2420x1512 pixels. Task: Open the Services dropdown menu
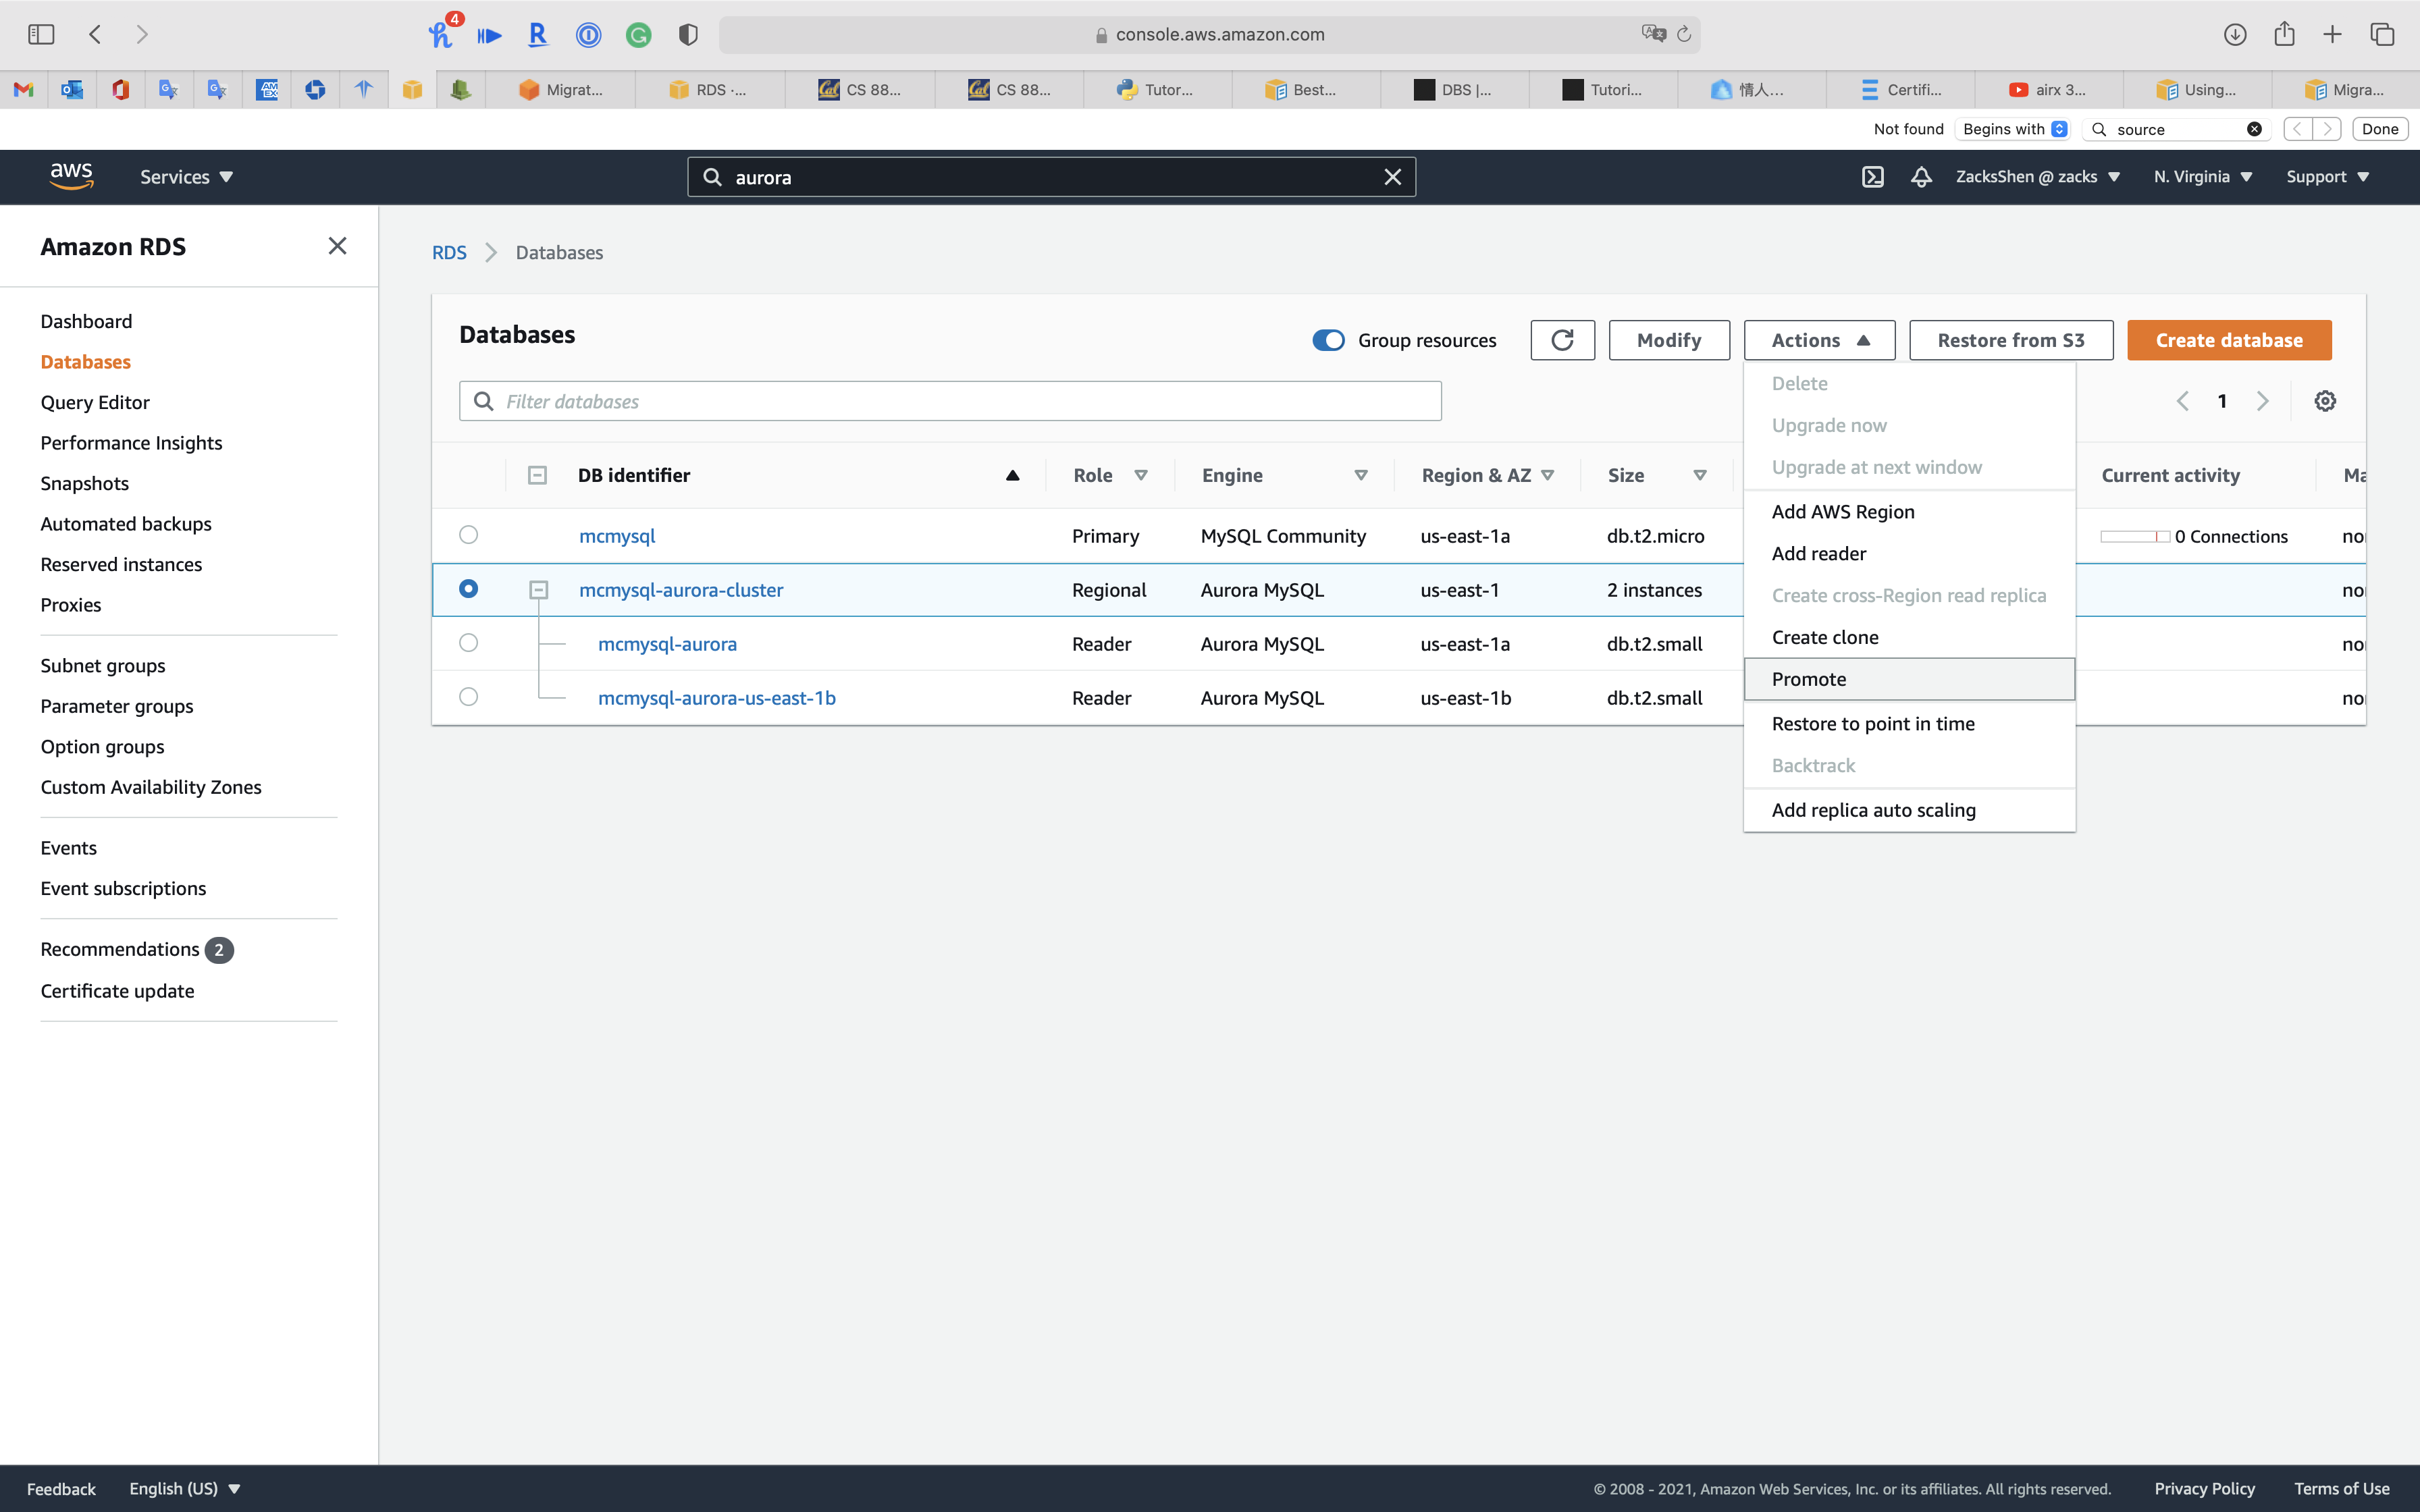(186, 177)
